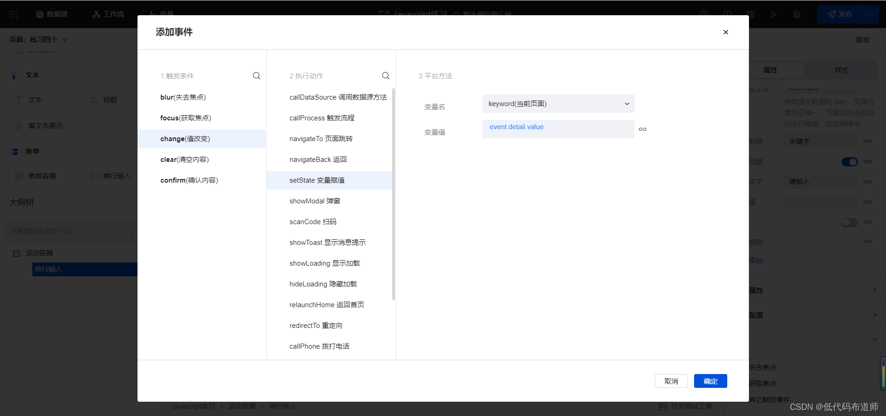Image resolution: width=886 pixels, height=416 pixels.
Task: Click the search icon in execute actions column
Action: click(x=386, y=76)
